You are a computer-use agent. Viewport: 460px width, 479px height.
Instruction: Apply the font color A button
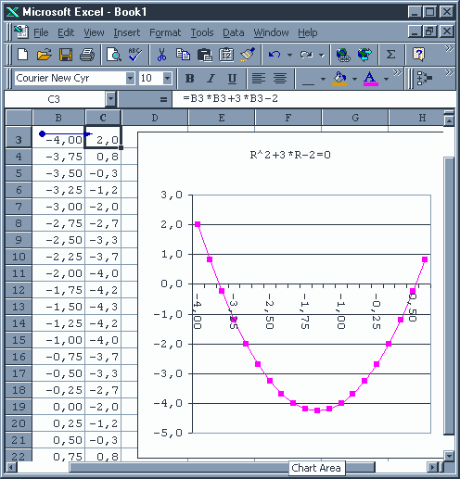[371, 79]
